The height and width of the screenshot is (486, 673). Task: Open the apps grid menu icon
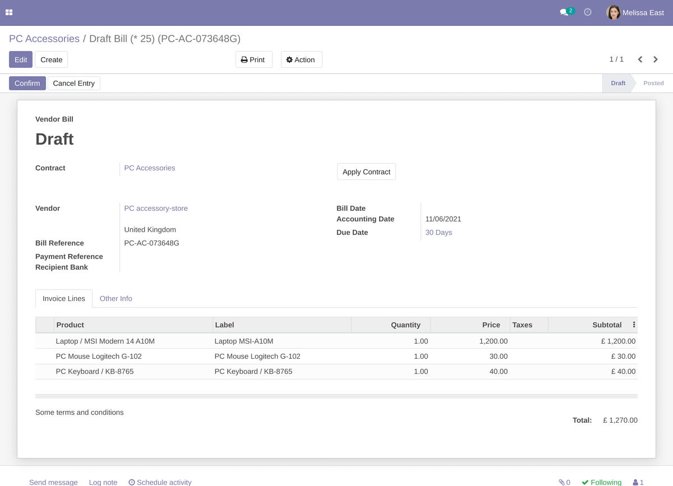pyautogui.click(x=9, y=12)
